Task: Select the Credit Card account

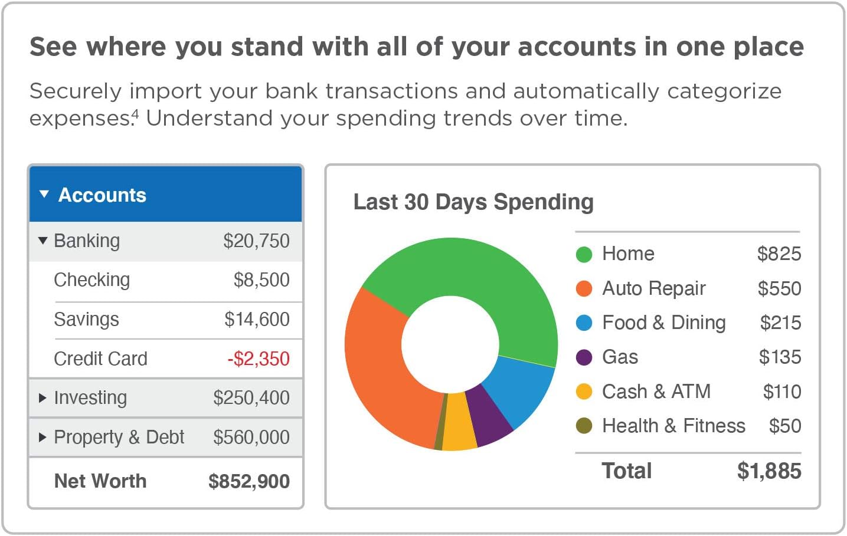Action: coord(171,359)
